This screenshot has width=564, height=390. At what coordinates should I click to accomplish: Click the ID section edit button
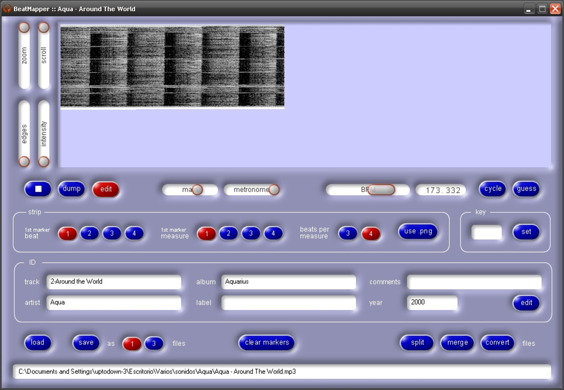pos(526,303)
